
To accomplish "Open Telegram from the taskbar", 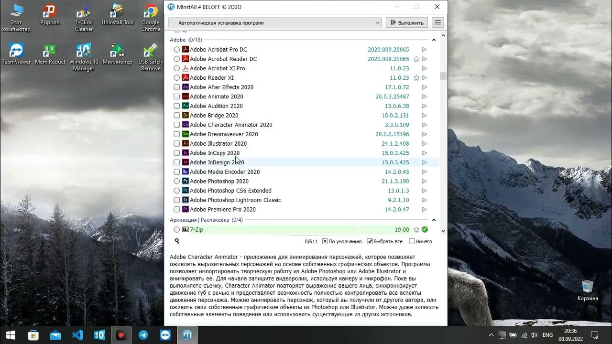I will tap(143, 335).
